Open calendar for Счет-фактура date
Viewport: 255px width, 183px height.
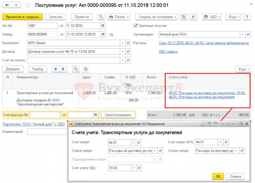click(x=95, y=115)
